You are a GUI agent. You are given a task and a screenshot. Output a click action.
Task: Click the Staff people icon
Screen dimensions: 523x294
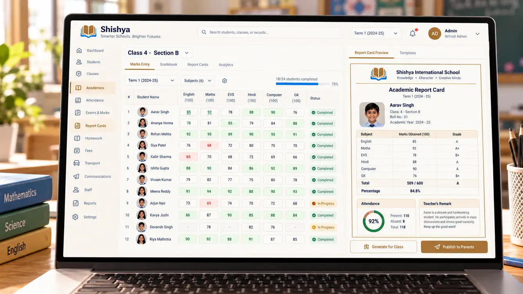pos(76,190)
